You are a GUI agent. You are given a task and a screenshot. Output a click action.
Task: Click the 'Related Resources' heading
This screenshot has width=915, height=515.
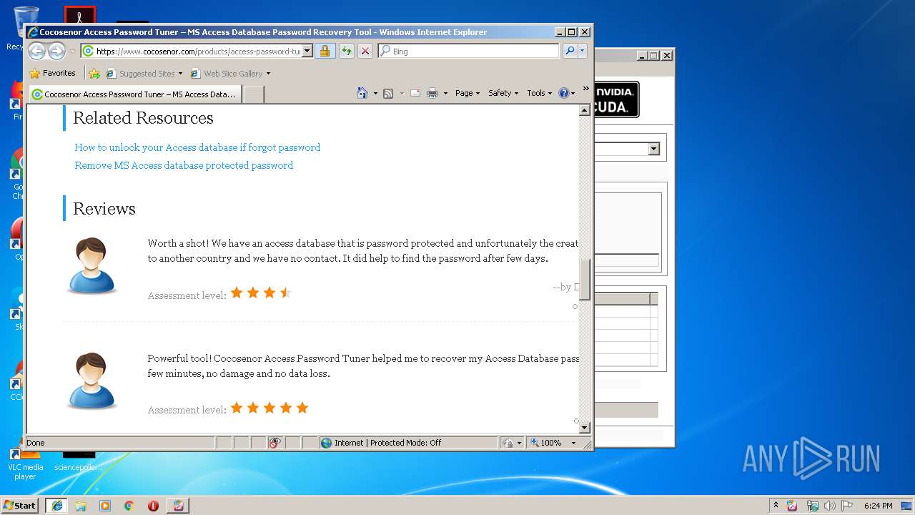[143, 118]
